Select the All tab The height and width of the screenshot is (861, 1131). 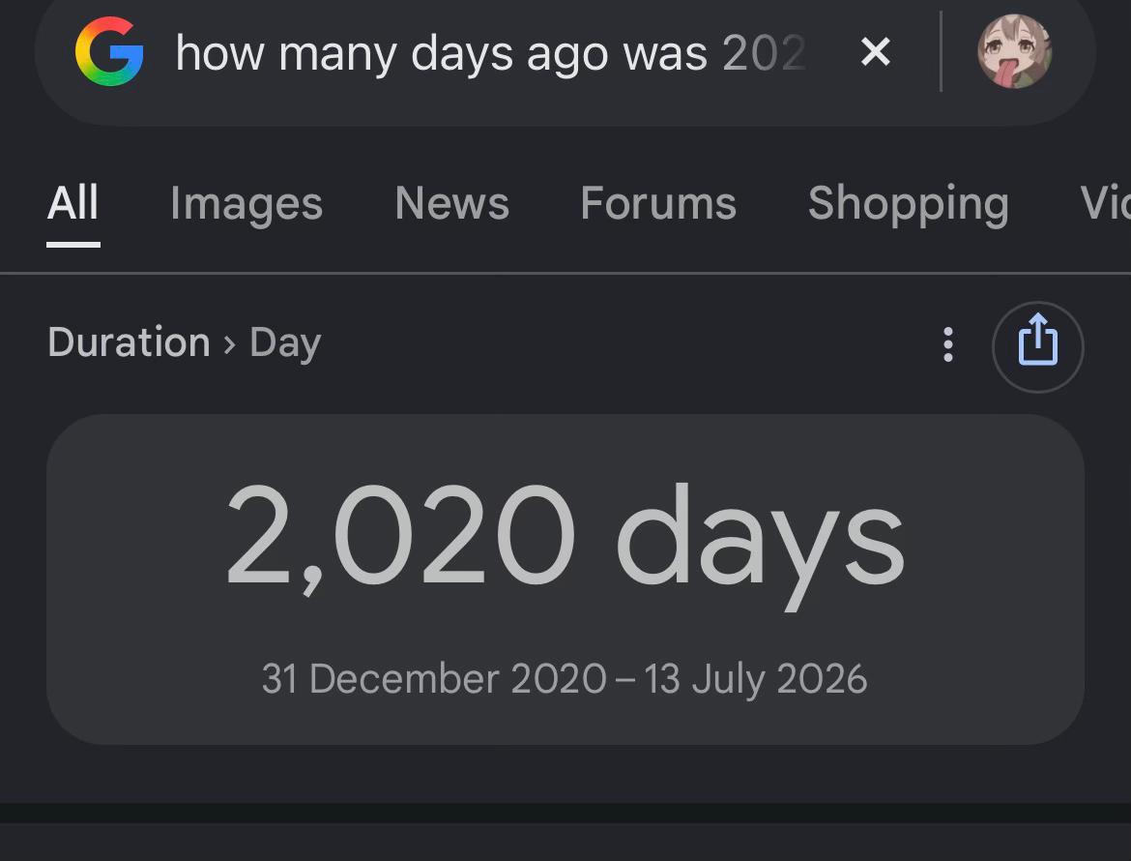(72, 203)
